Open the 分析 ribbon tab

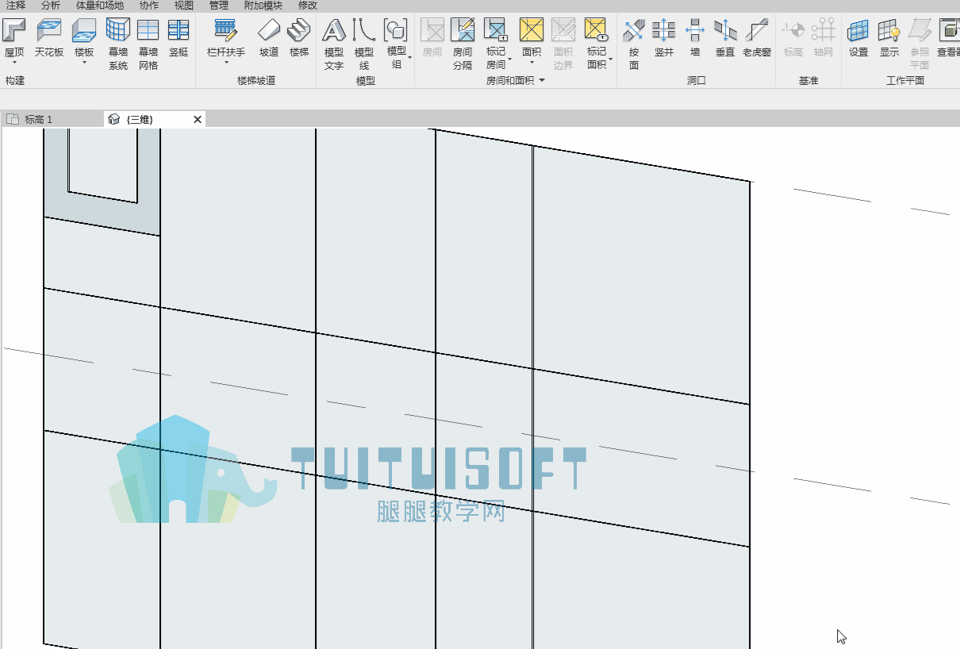tap(51, 6)
